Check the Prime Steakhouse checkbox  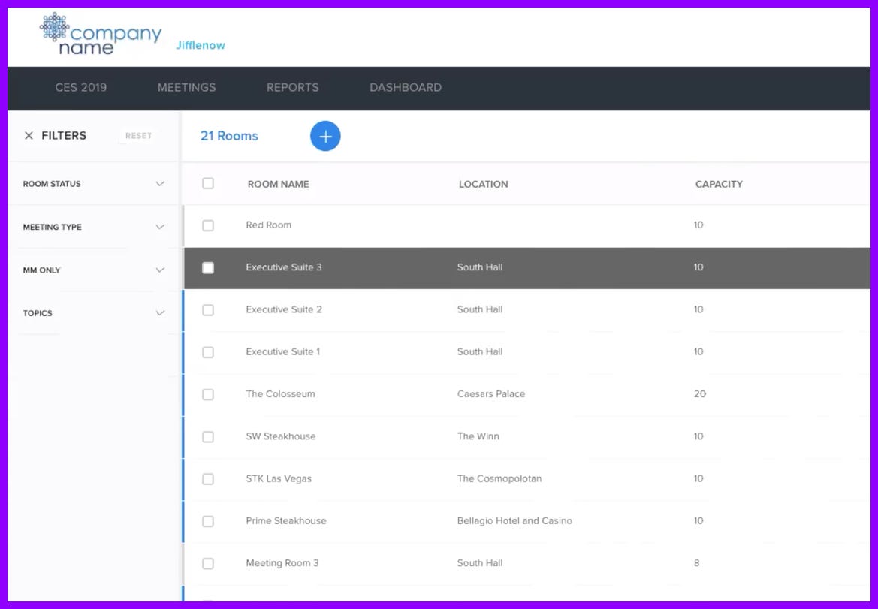[208, 520]
